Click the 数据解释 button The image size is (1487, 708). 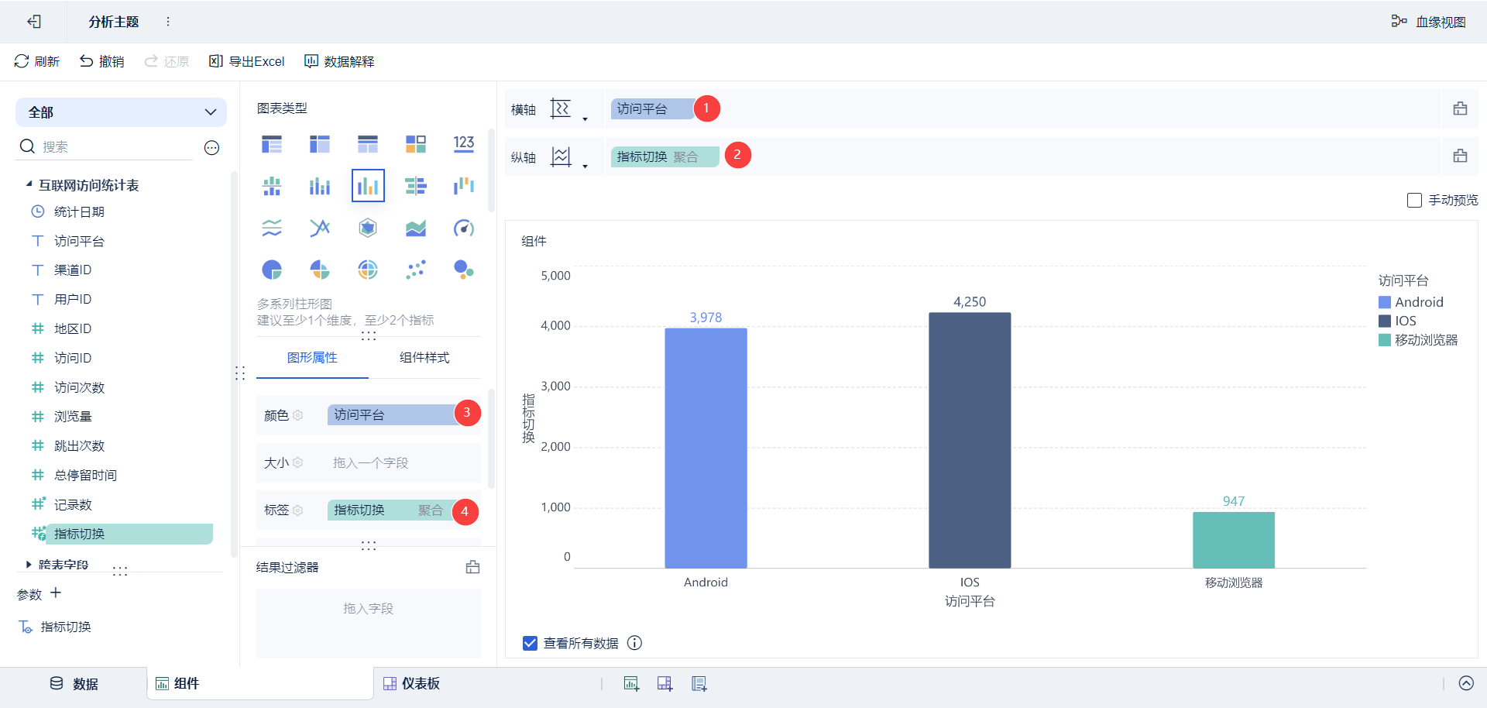[339, 61]
